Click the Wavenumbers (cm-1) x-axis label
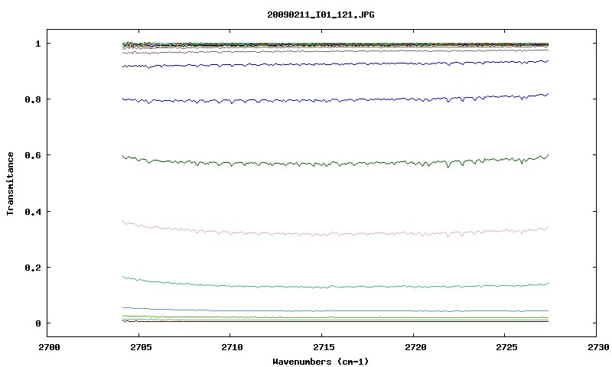This screenshot has height=367, width=612. 321,362
